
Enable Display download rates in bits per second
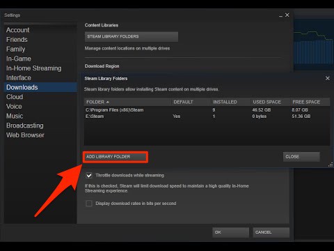89,204
